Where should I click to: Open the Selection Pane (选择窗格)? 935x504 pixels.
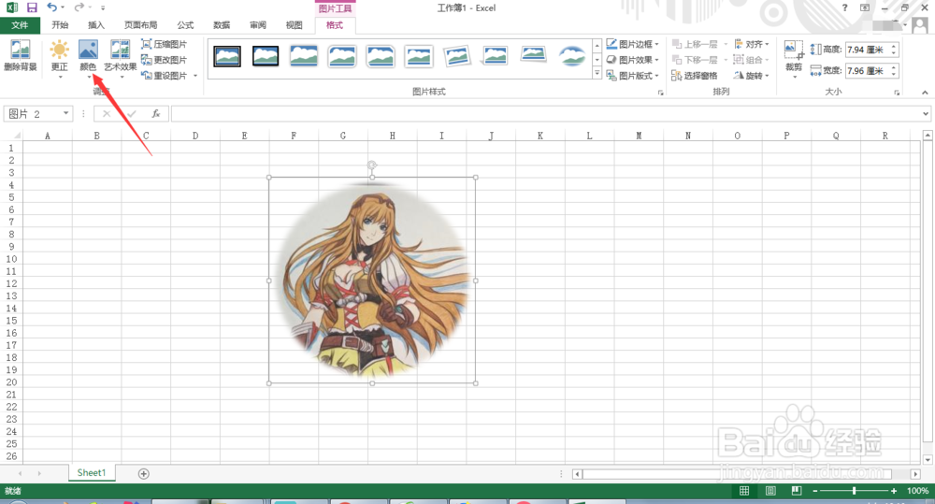(x=695, y=75)
